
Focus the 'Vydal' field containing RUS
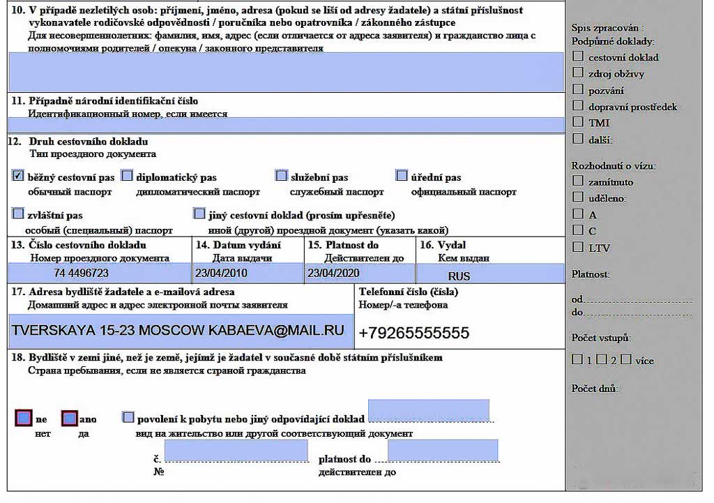pyautogui.click(x=490, y=274)
